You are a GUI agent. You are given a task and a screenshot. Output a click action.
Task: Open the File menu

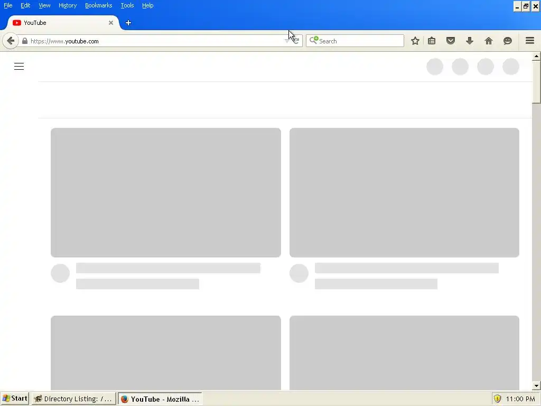(8, 5)
